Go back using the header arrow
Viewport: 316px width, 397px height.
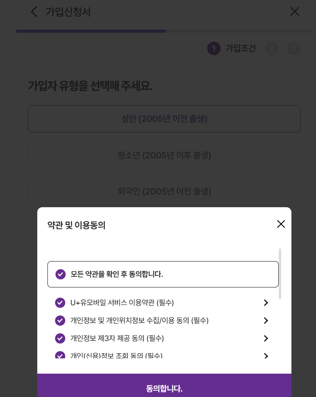coord(34,11)
